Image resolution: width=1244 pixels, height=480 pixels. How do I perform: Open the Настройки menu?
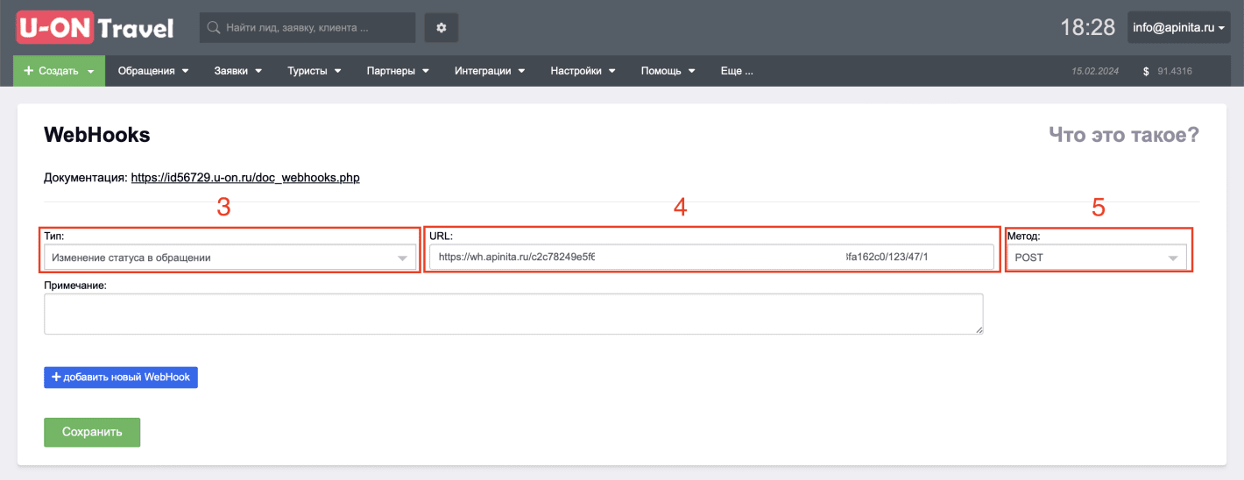(x=583, y=71)
